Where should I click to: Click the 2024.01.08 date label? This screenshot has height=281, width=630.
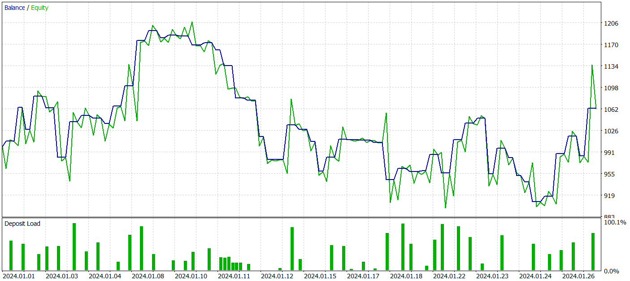click(x=148, y=276)
